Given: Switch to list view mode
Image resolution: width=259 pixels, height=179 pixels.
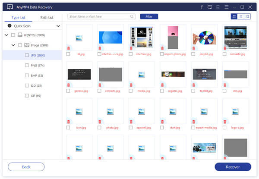Looking at the screenshot, I should pos(241,16).
